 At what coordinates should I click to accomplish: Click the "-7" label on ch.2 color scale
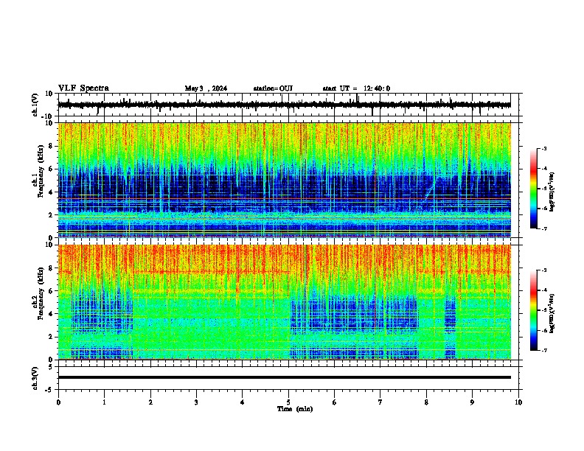point(543,350)
